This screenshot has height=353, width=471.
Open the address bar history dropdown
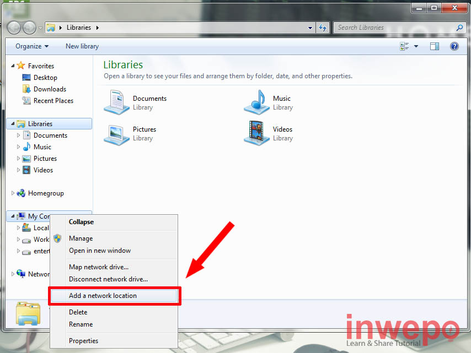(310, 28)
